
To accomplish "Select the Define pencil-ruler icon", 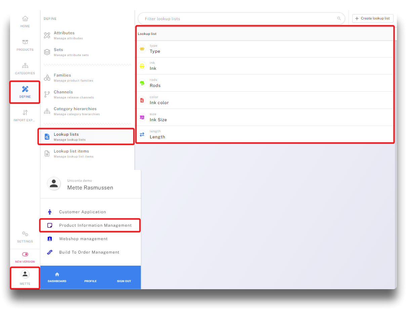I will [x=25, y=89].
